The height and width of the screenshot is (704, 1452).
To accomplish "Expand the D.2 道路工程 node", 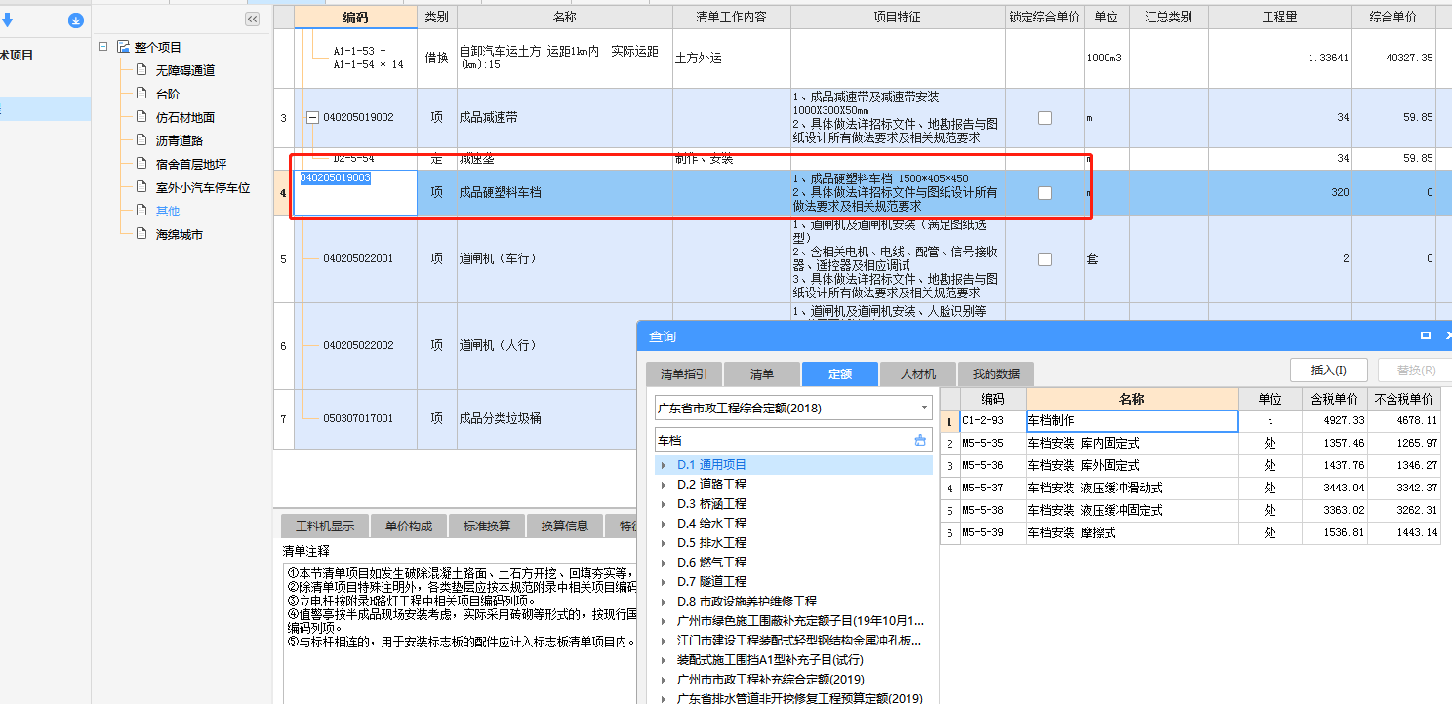I will pos(665,485).
